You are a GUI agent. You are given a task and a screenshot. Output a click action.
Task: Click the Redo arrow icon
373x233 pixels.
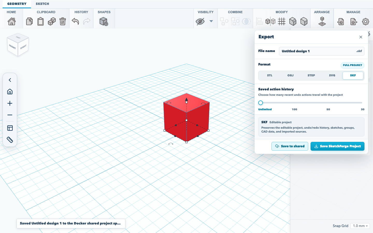click(87, 21)
